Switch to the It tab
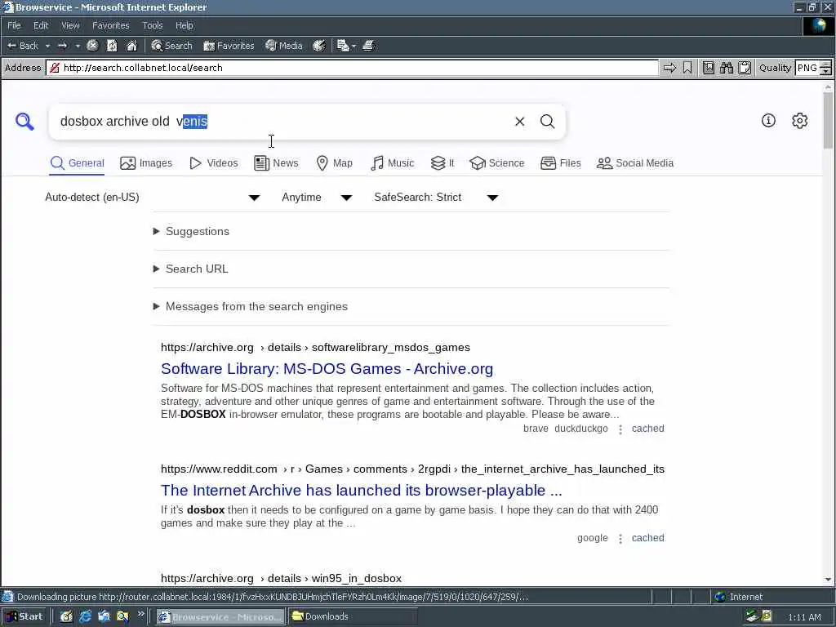 coord(442,163)
